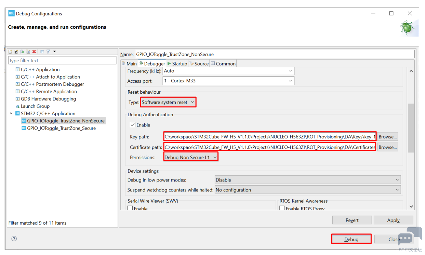Open filter menu black arrow
The height and width of the screenshot is (255, 425).
pyautogui.click(x=54, y=52)
